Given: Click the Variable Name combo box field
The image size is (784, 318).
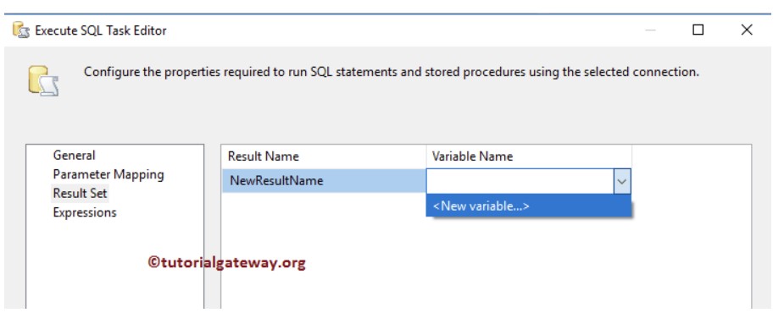Looking at the screenshot, I should coord(520,181).
